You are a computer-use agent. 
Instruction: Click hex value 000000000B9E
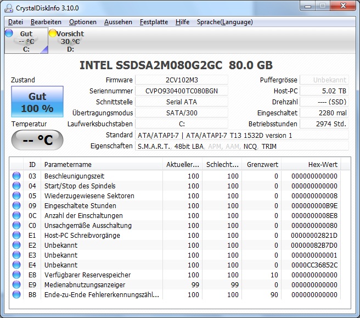coord(314,205)
